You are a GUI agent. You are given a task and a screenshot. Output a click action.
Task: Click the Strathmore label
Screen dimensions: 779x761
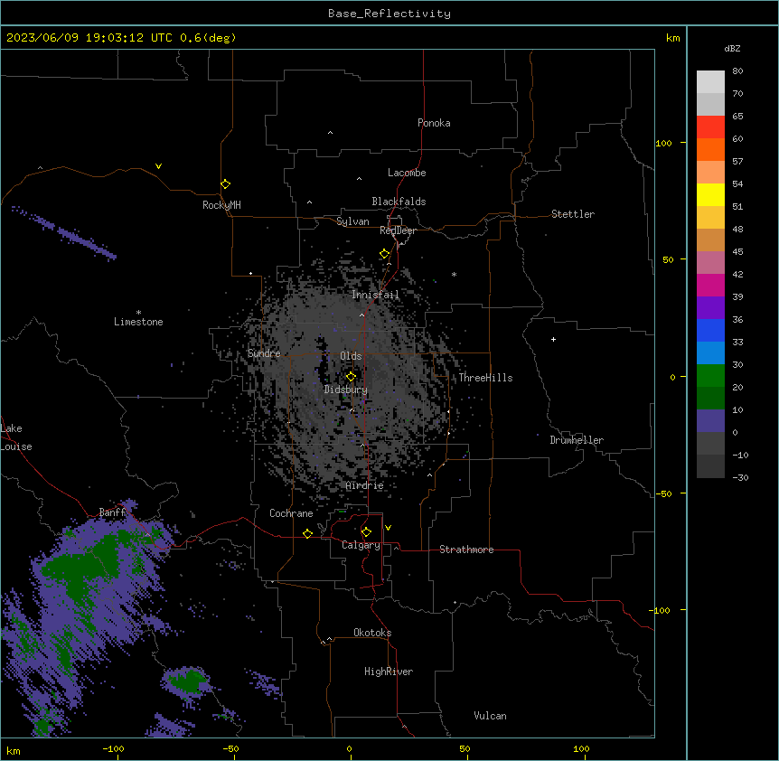click(x=466, y=550)
